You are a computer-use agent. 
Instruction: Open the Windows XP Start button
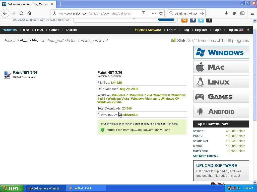click(12, 188)
